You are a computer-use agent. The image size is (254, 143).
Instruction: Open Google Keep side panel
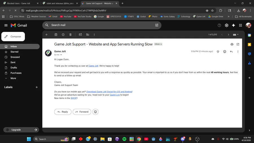[x=249, y=45]
